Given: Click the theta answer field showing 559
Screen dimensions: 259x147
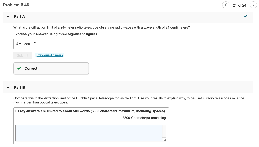Looking at the screenshot, I should pos(49,44).
